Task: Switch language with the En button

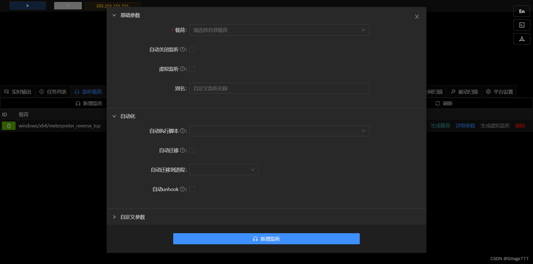Action: tap(522, 11)
